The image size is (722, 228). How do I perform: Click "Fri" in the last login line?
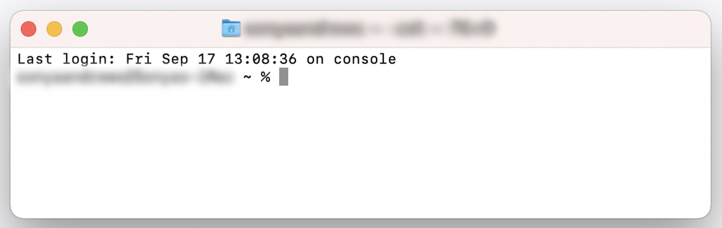(140, 59)
